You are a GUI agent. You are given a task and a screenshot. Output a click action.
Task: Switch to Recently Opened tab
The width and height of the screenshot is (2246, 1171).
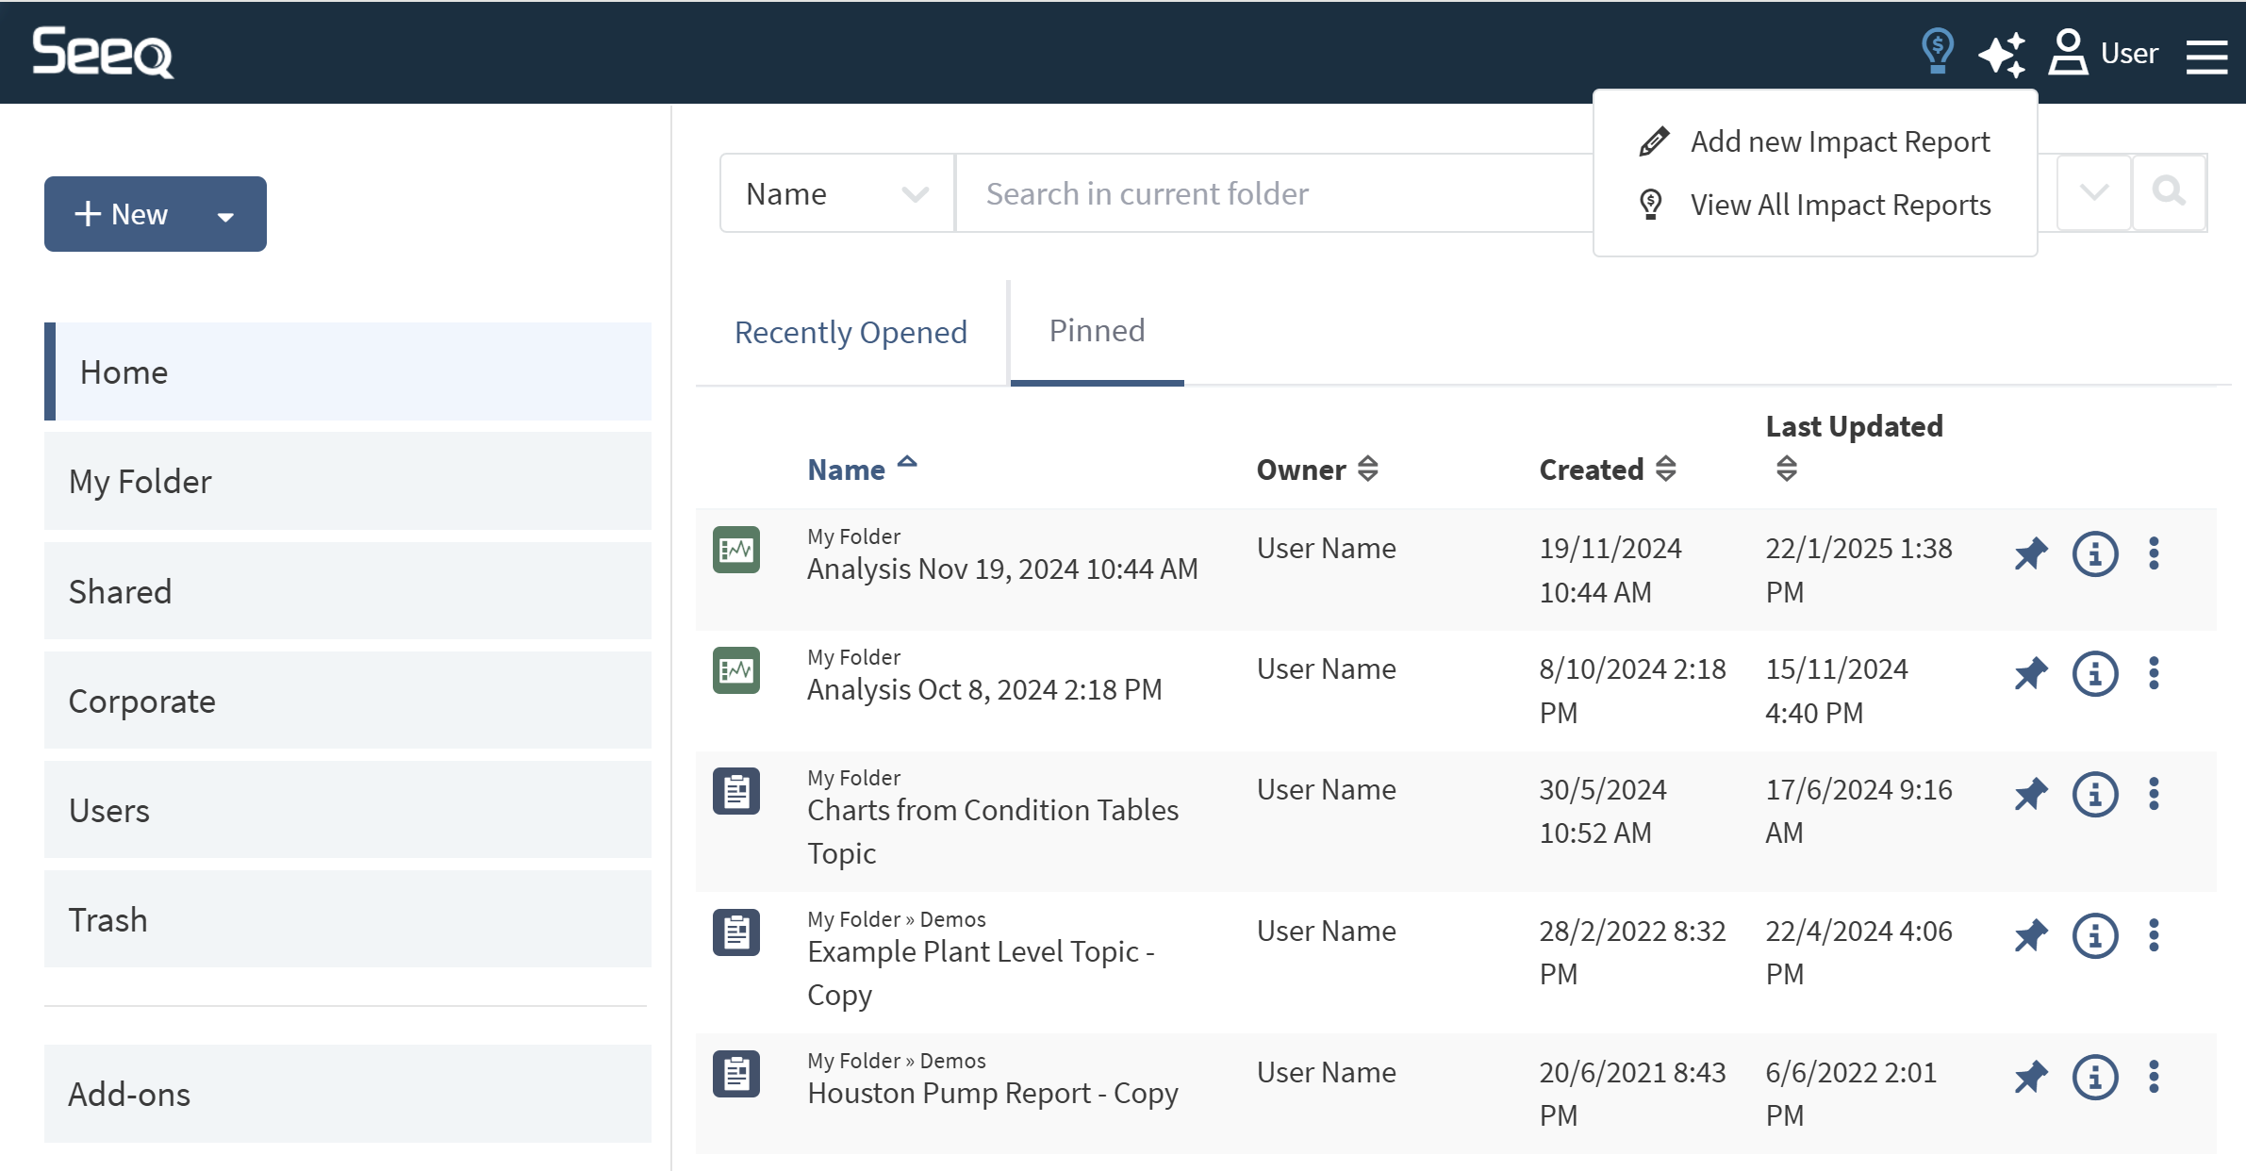(851, 332)
